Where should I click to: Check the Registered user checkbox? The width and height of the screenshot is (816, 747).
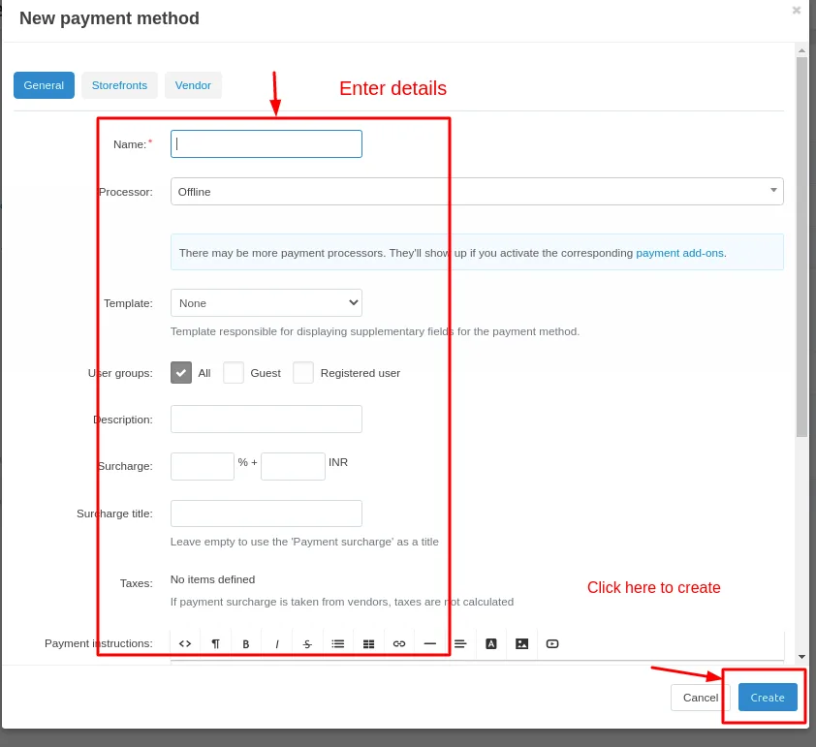(303, 372)
